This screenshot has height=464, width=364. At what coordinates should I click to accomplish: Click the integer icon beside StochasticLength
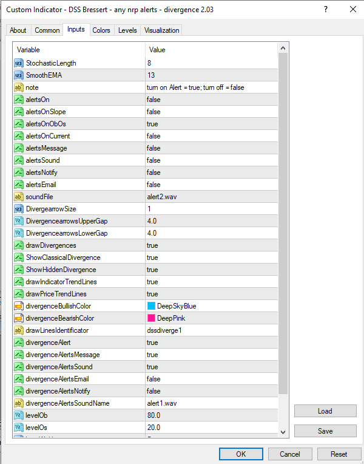tap(19, 63)
